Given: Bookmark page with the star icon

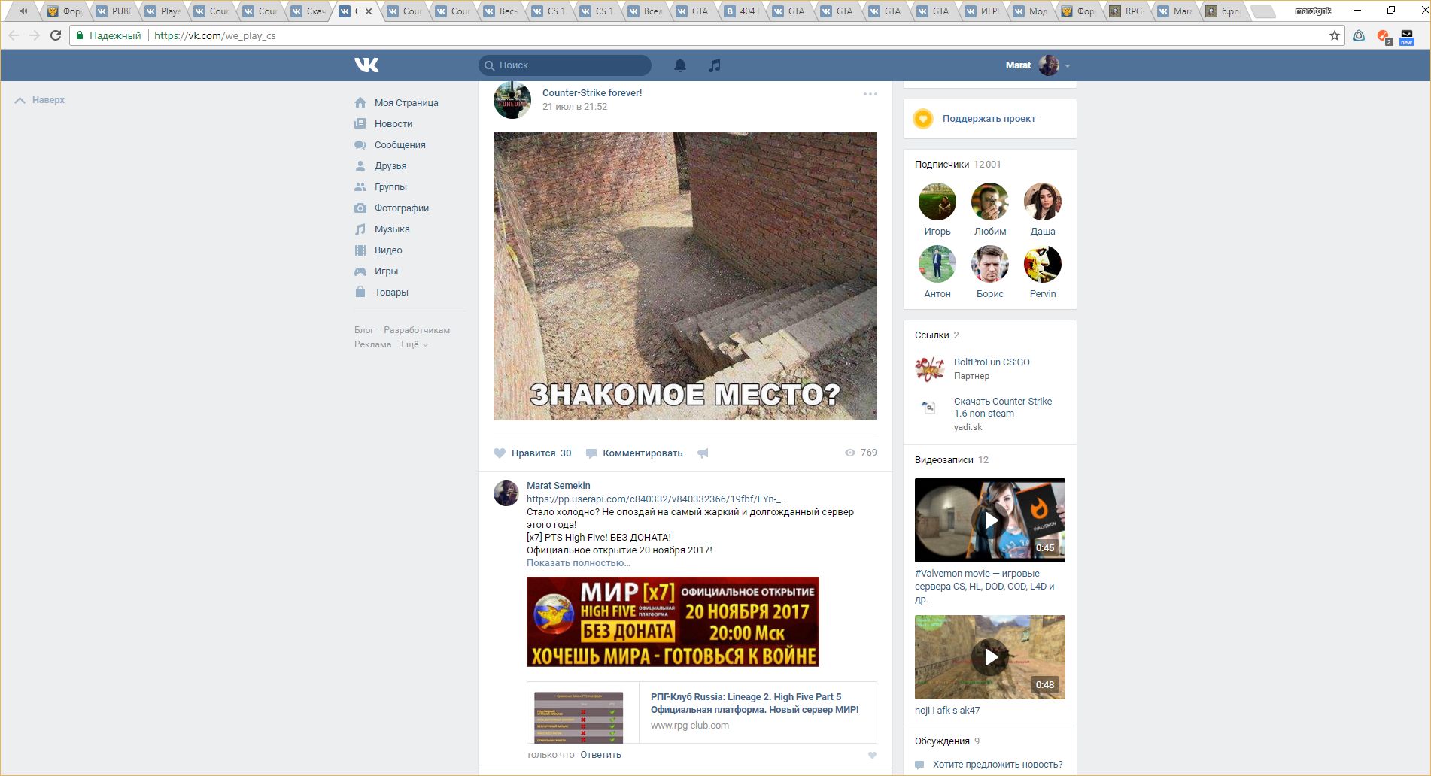Looking at the screenshot, I should coord(1335,35).
